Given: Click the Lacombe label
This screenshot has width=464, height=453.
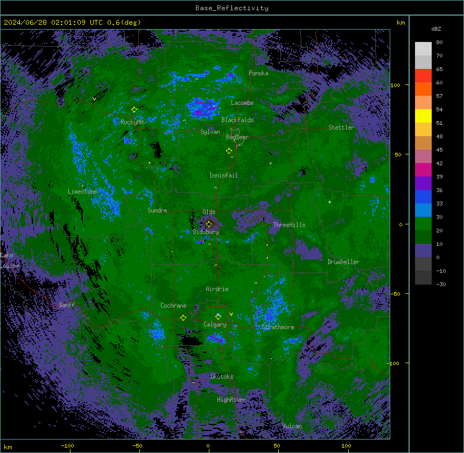Looking at the screenshot, I should click(x=242, y=103).
